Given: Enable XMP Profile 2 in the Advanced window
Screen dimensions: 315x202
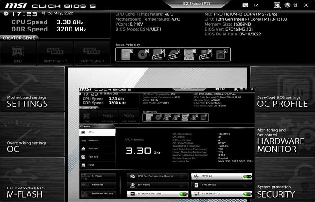Looking at the screenshot, I should (x=92, y=54).
